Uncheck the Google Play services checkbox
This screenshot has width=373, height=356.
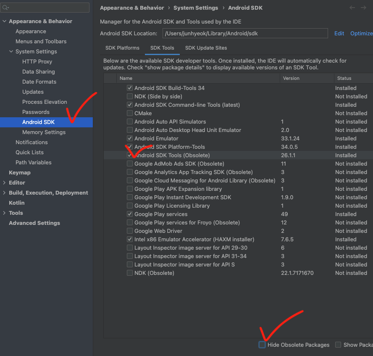pyautogui.click(x=130, y=214)
